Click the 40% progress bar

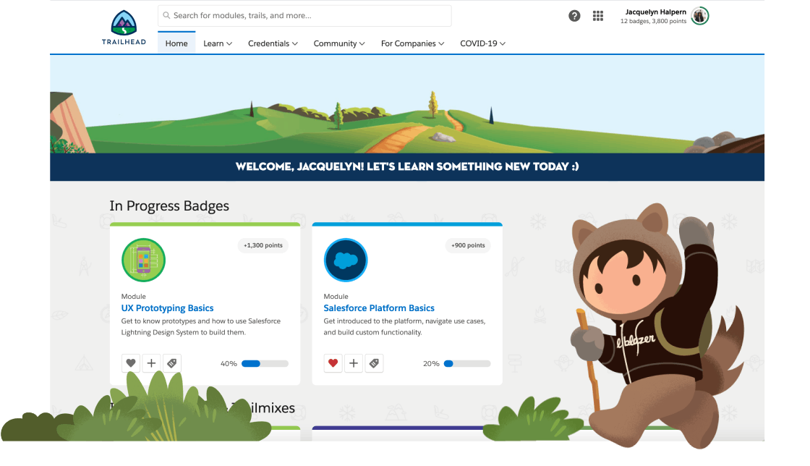pos(265,364)
